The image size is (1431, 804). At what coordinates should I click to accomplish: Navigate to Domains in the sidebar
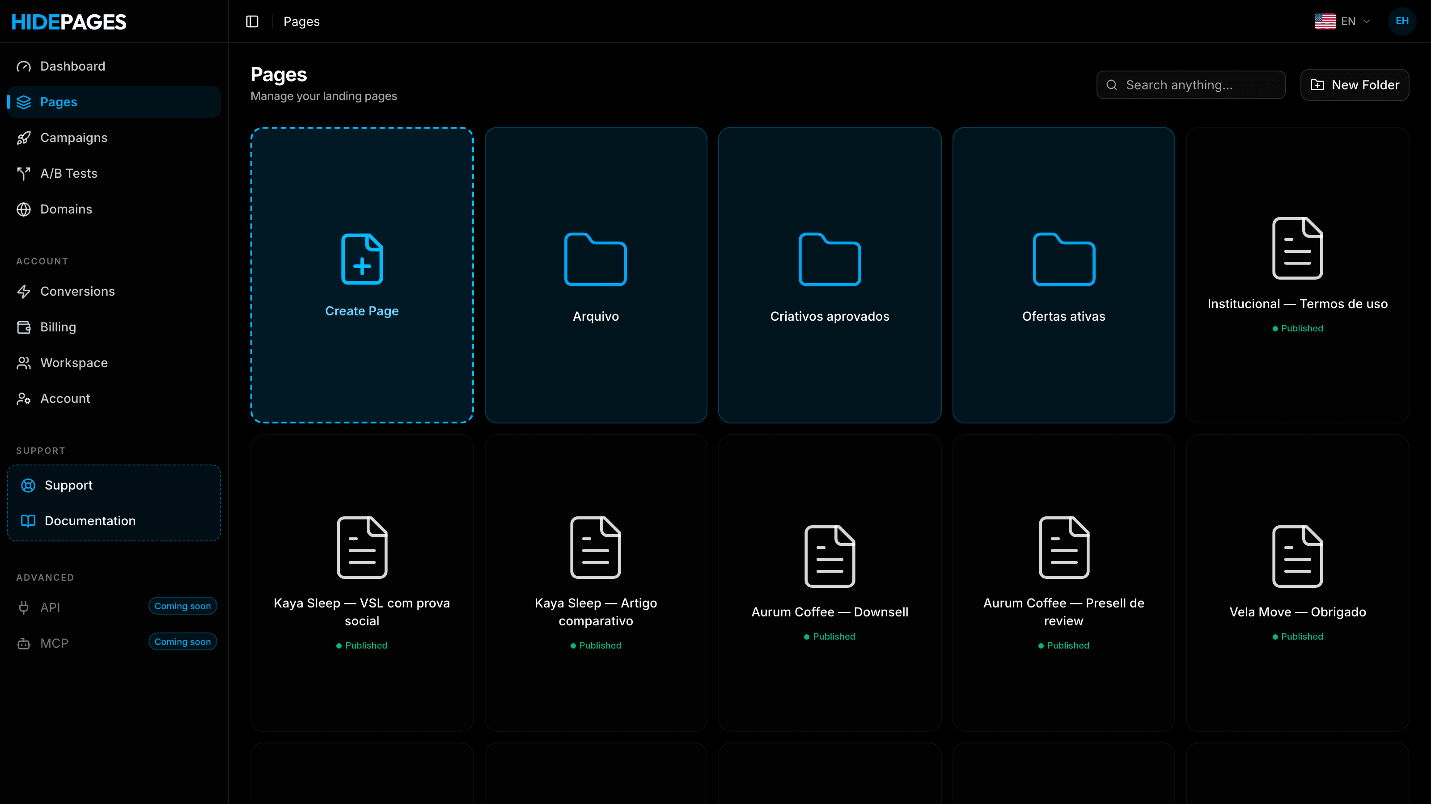(x=114, y=209)
